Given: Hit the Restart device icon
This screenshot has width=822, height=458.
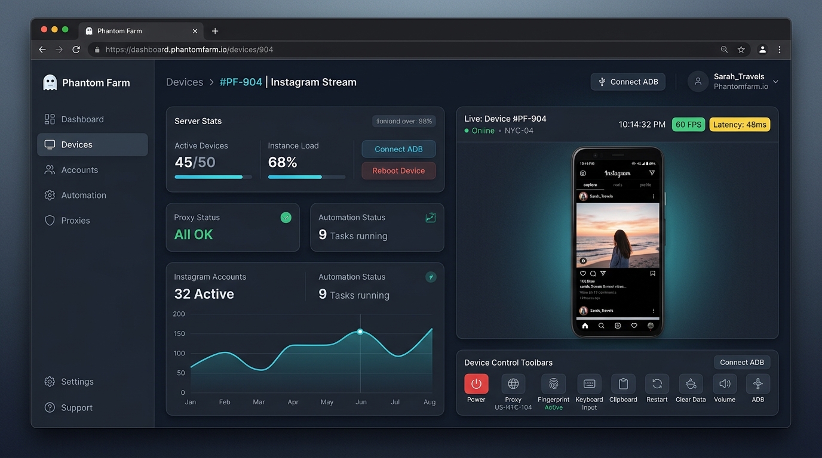Looking at the screenshot, I should coord(657,383).
